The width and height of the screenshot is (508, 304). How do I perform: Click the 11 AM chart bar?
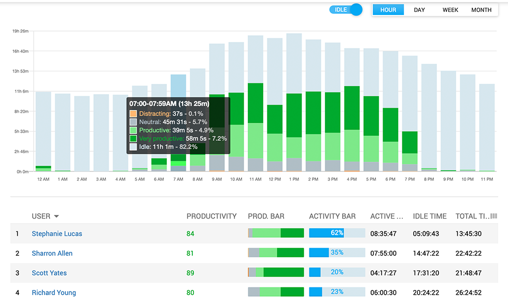pyautogui.click(x=256, y=103)
